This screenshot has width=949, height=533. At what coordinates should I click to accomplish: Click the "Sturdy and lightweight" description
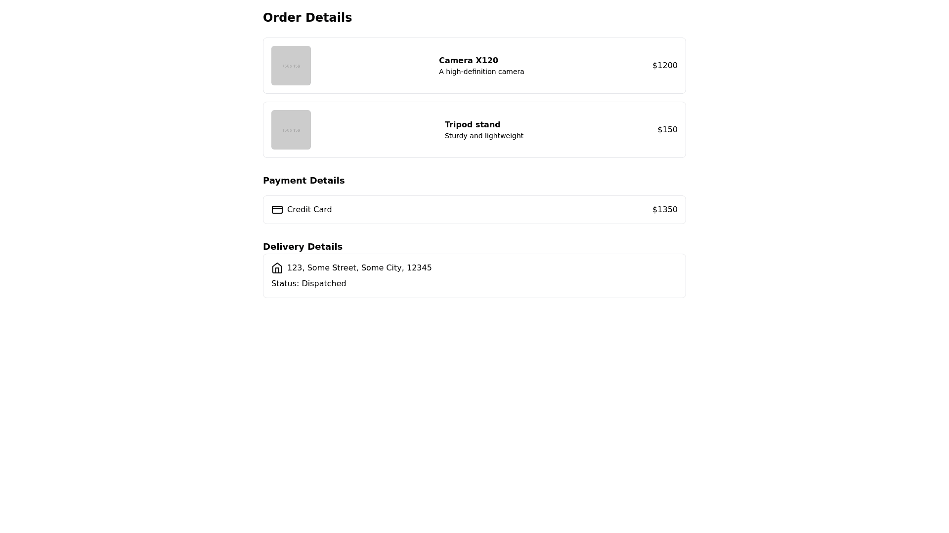coord(483,136)
